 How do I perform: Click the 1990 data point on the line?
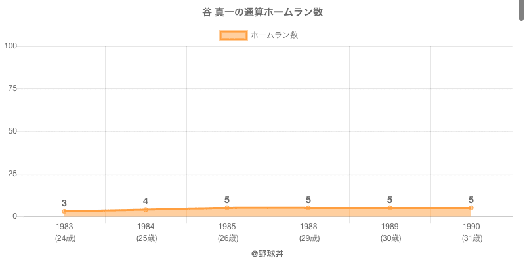pos(471,208)
